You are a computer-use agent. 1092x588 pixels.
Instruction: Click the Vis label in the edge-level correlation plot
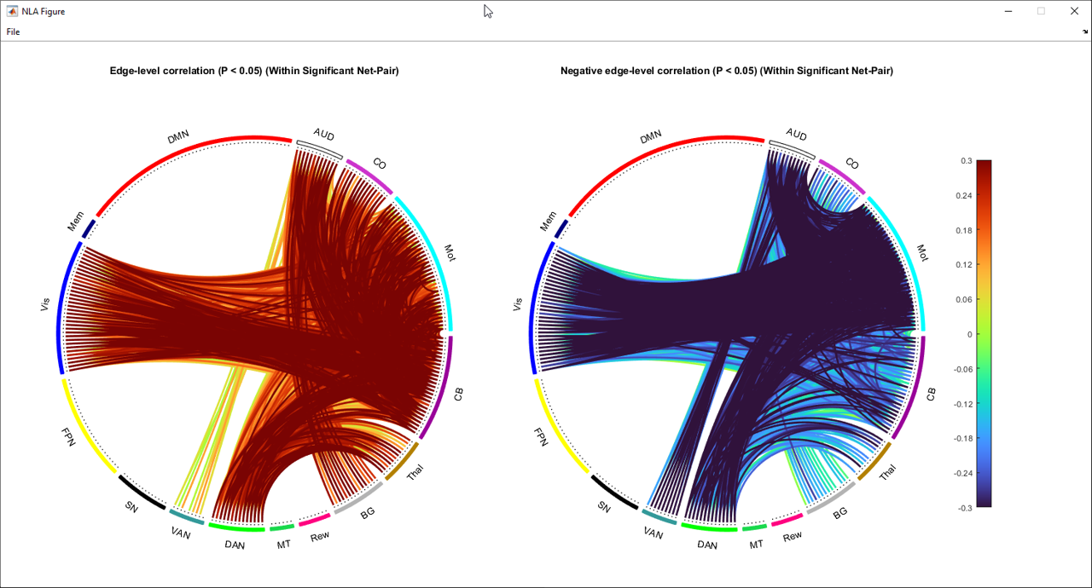44,304
